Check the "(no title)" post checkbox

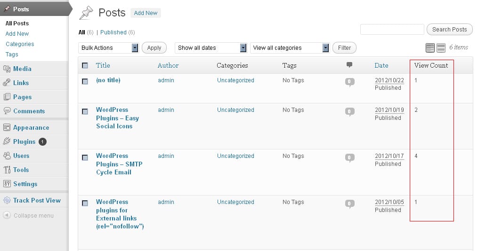pos(85,81)
